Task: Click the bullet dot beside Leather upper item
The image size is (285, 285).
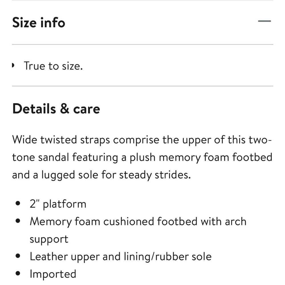Action: [x=18, y=256]
